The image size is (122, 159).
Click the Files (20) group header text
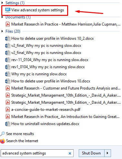click(x=13, y=31)
